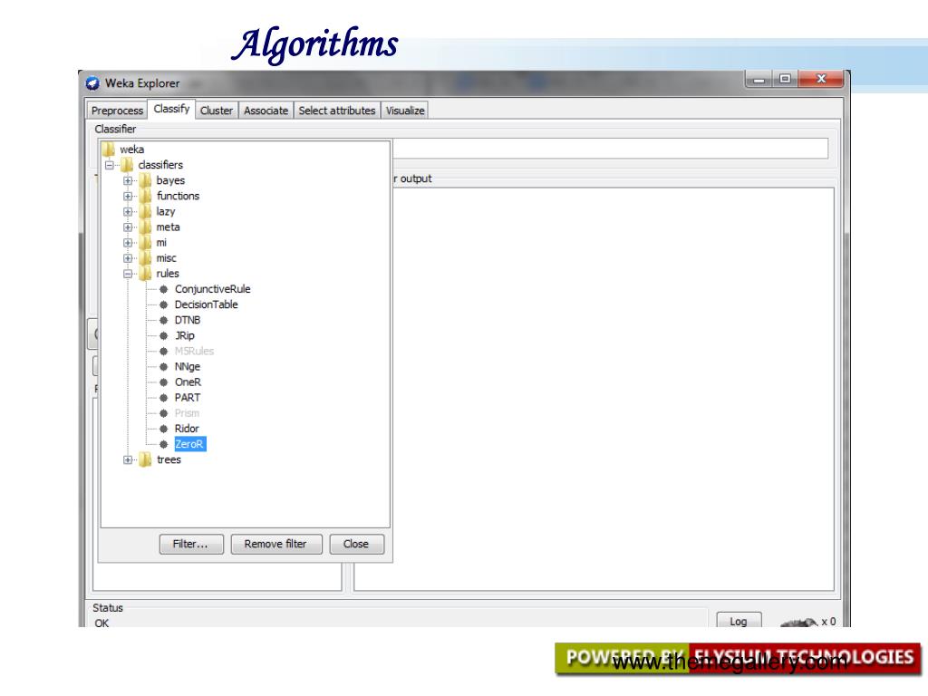
Task: Click the bullet icon beside OneR
Action: coord(164,382)
